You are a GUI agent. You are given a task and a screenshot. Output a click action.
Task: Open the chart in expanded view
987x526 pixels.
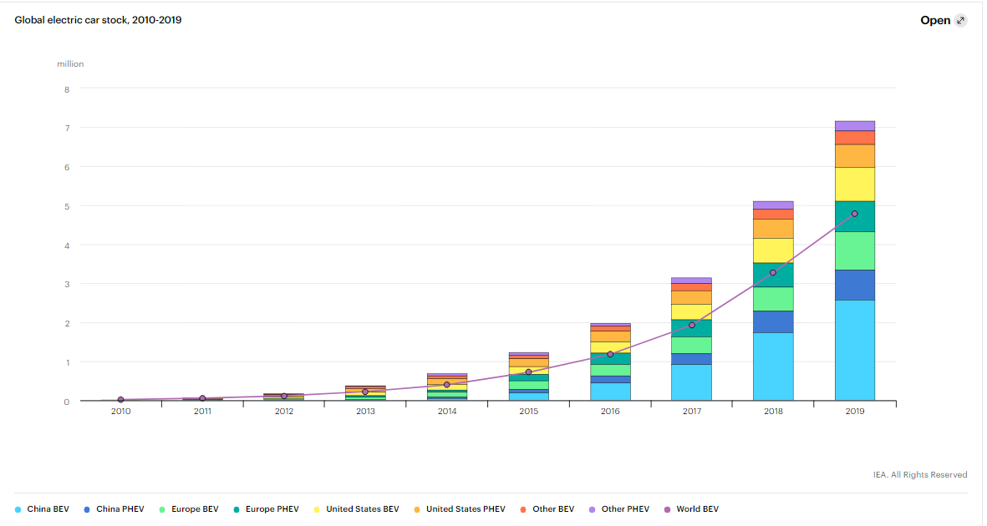tap(943, 20)
